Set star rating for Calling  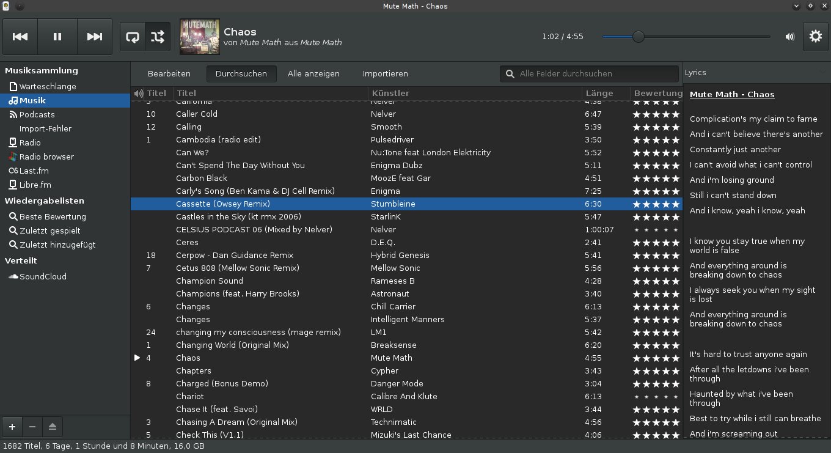[656, 127]
